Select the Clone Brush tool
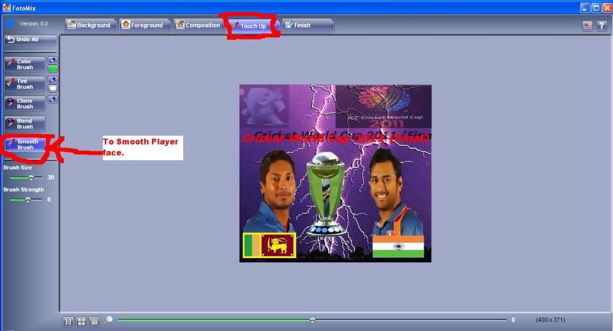The width and height of the screenshot is (613, 331). (x=25, y=103)
